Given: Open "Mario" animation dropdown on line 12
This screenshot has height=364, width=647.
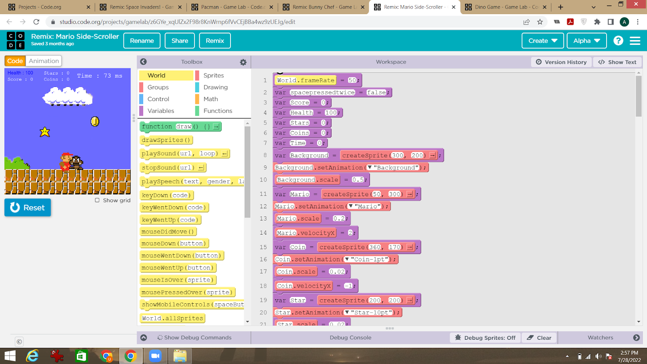Looking at the screenshot, I should point(351,206).
